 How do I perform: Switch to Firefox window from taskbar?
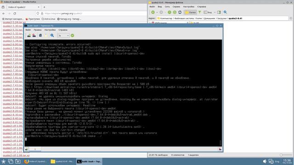click(36, 161)
